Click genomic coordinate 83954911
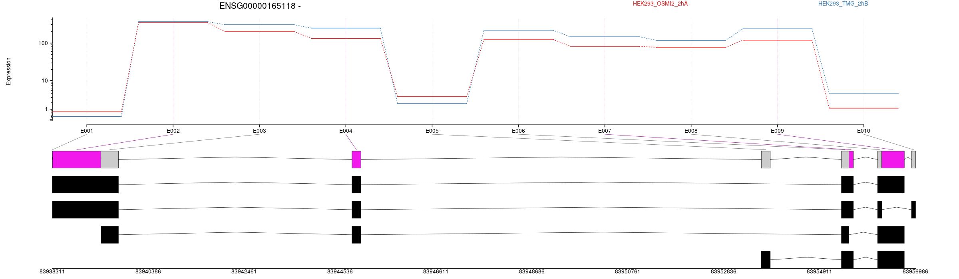959x279 pixels. point(819,272)
